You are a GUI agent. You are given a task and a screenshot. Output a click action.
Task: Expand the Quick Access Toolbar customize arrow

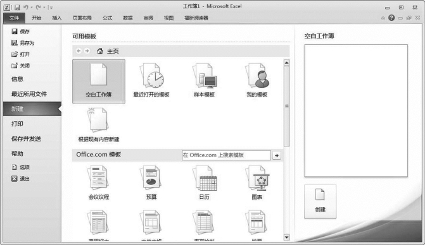(x=51, y=8)
